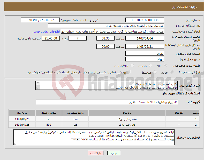Click the استان محل تحویل field
The image size is (204, 160).
coord(145,53)
